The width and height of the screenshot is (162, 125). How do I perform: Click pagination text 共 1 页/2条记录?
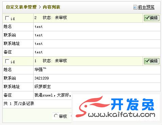point(19,104)
